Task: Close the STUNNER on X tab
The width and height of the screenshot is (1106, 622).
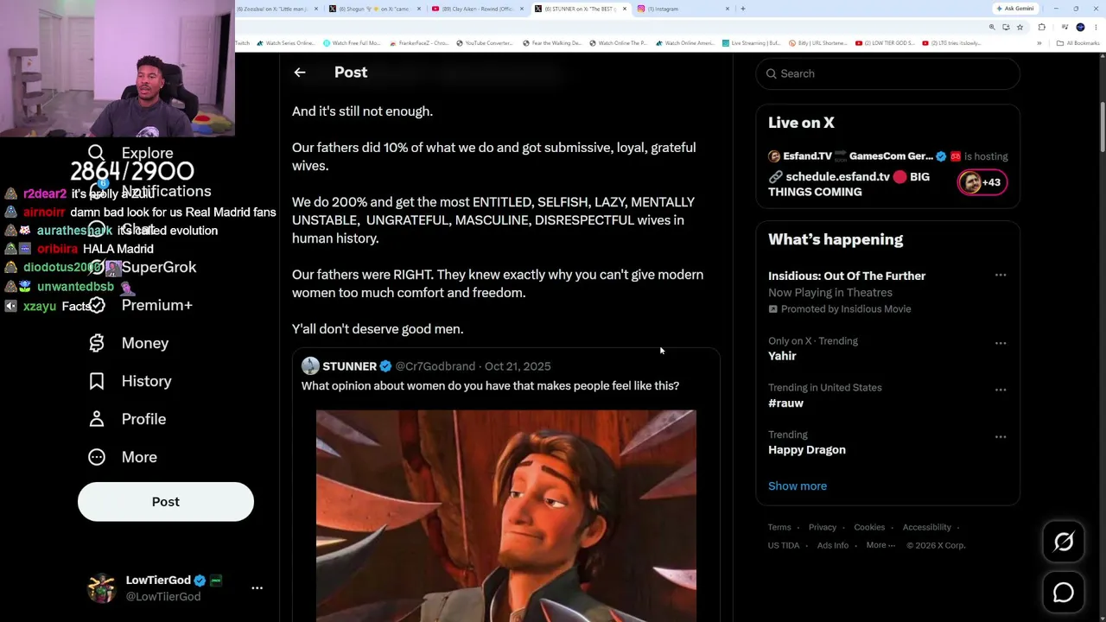Action: (x=625, y=9)
